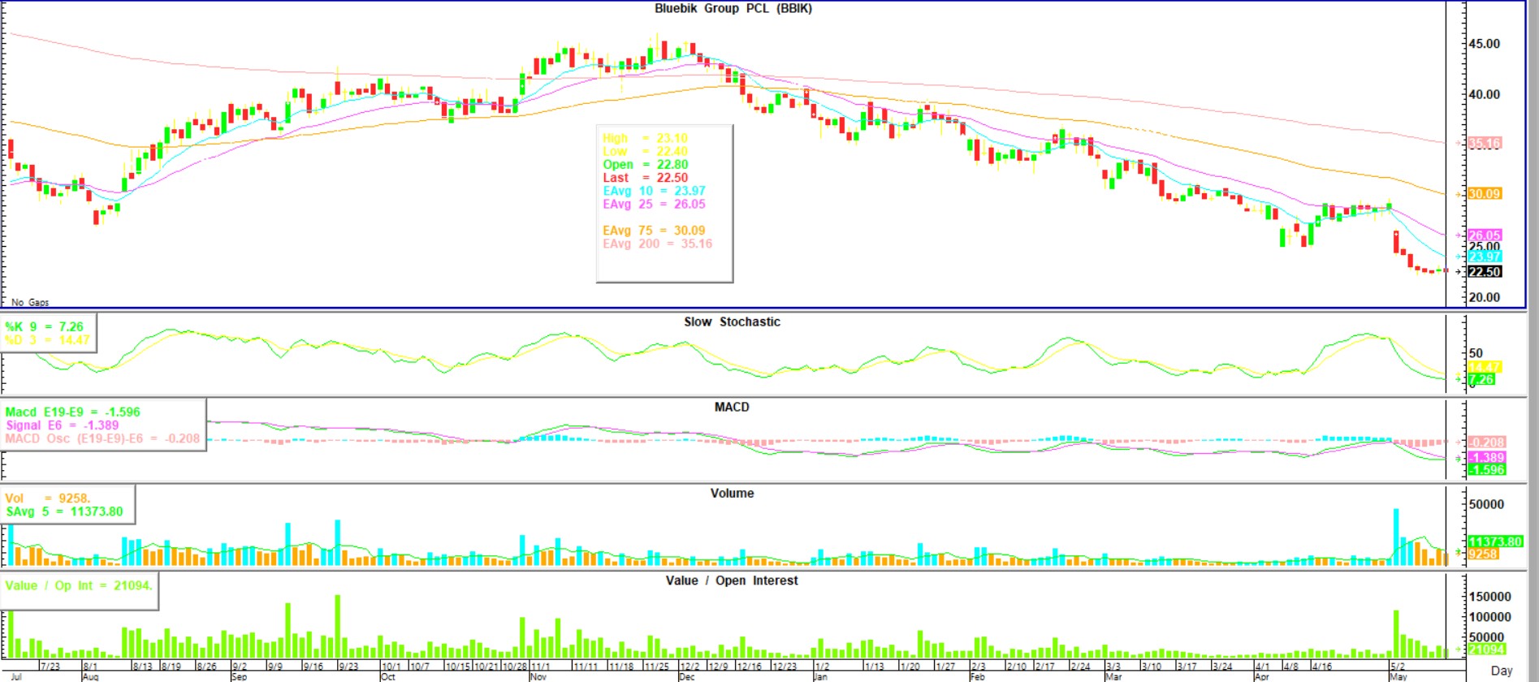Select the Vol = 9258. readout

click(x=47, y=499)
